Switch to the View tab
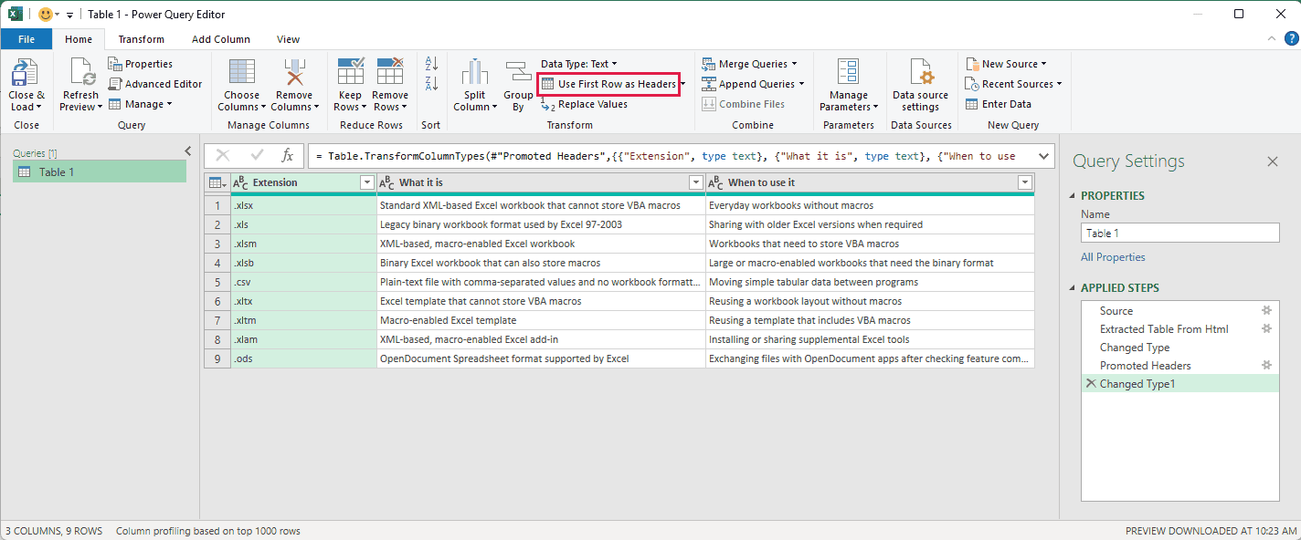This screenshot has width=1301, height=540. (289, 39)
